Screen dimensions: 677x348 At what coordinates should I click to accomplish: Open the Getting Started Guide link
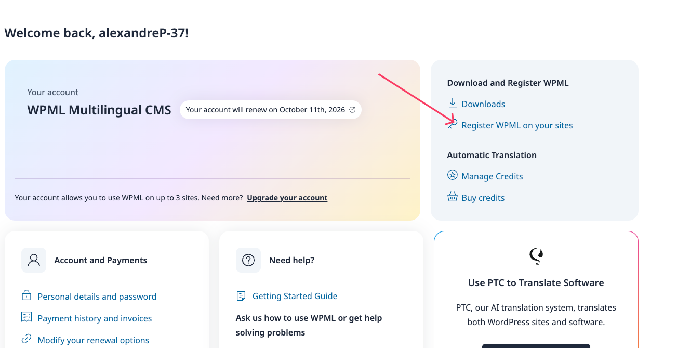(295, 296)
